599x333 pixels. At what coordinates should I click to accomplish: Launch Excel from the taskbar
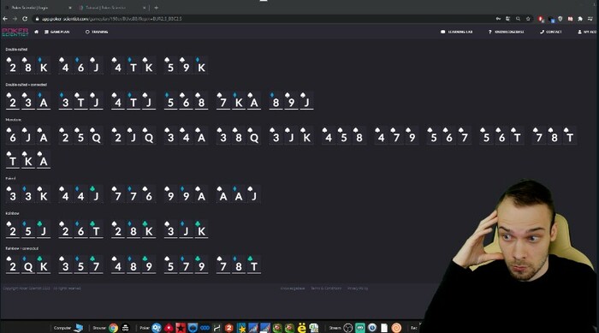click(x=314, y=328)
